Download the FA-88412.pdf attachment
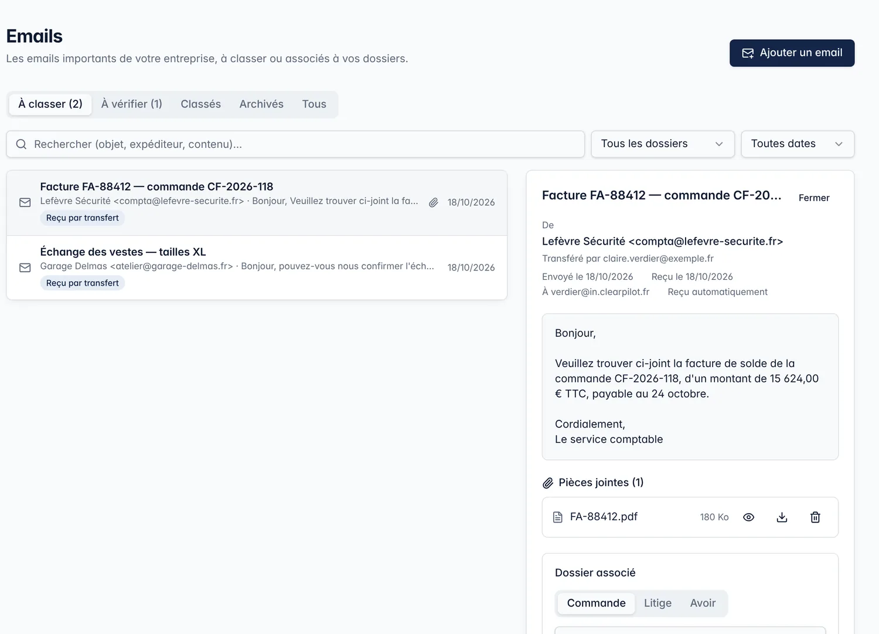Viewport: 879px width, 634px height. coord(782,517)
